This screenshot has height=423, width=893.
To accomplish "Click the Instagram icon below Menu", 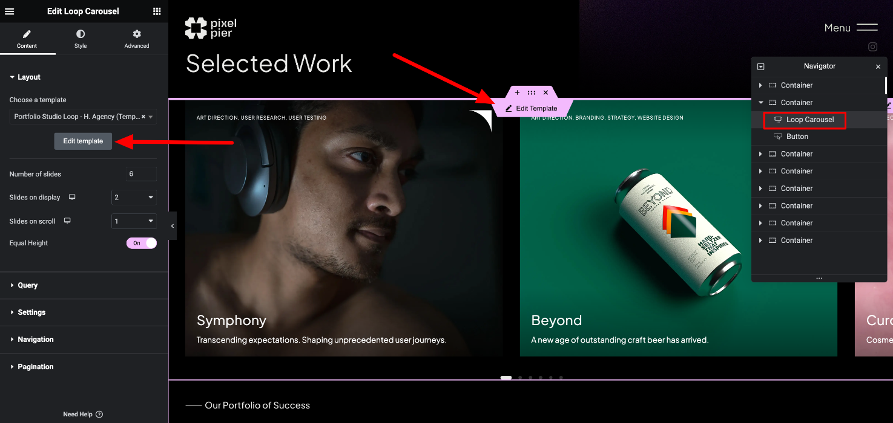I will [873, 47].
